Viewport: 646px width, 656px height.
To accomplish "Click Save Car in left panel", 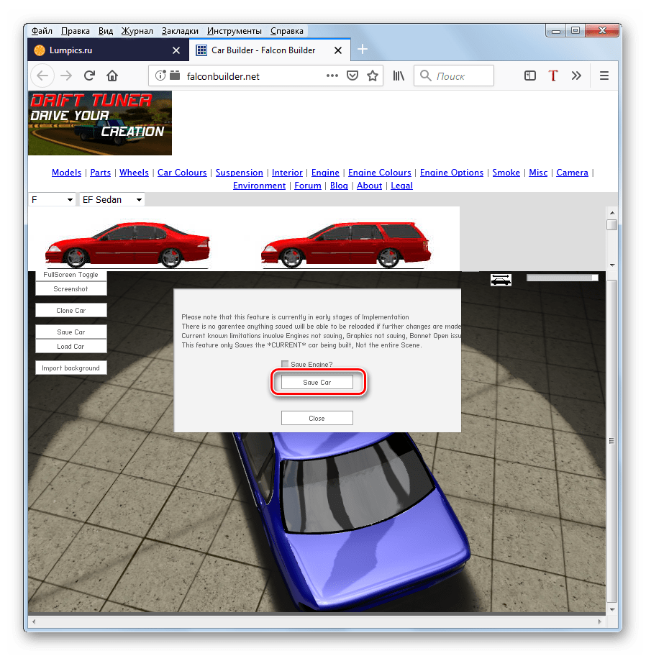I will (x=70, y=332).
